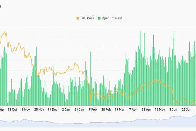Screen dimensions: 196x131
Task: Click the 7 Apr axis label
Action: [x=133, y=110]
